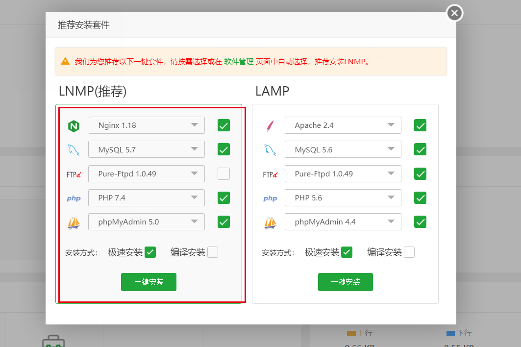
Task: Click the Apache feather icon in LAMP
Action: (271, 126)
